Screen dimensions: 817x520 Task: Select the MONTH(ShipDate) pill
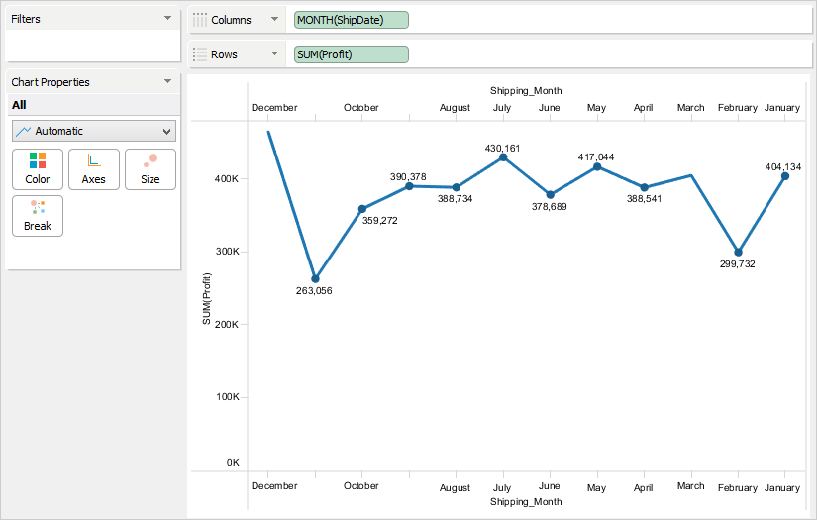[352, 20]
